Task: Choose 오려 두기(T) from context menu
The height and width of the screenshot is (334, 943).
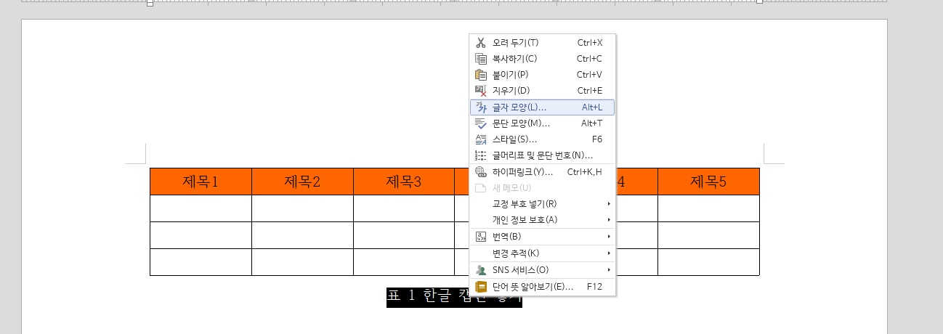Action: [542, 43]
